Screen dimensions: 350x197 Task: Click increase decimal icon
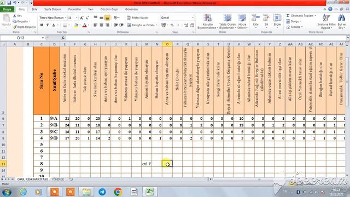[x=186, y=25]
